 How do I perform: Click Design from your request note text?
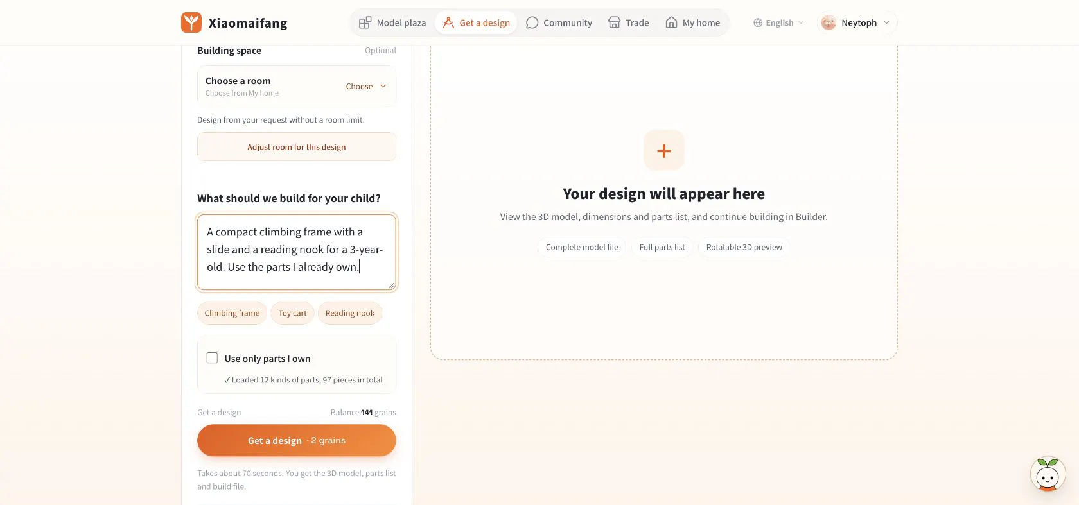281,120
